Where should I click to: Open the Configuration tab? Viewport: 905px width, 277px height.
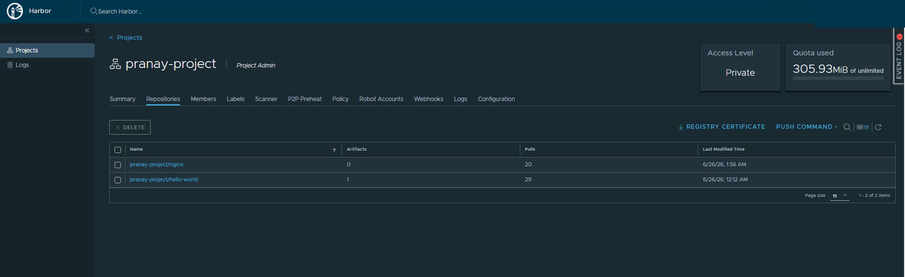tap(496, 99)
